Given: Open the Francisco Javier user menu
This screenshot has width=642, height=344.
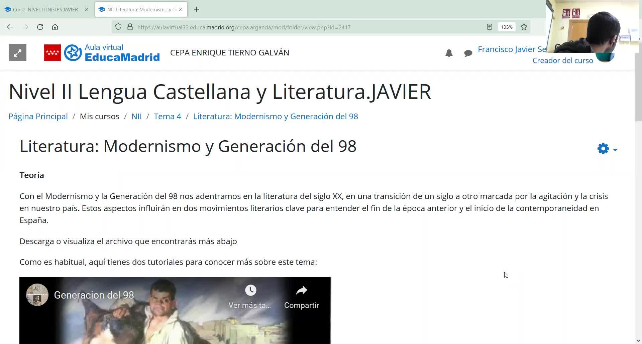Looking at the screenshot, I should 512,49.
